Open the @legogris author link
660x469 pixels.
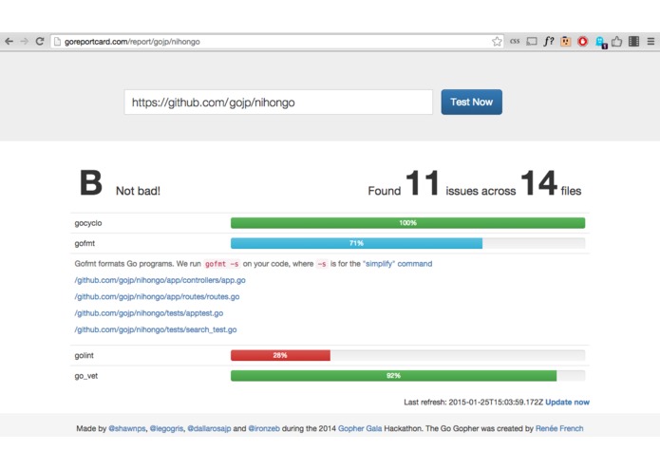(166, 428)
